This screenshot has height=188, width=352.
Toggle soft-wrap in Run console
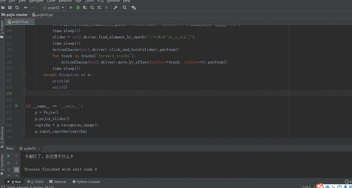(x=16, y=170)
